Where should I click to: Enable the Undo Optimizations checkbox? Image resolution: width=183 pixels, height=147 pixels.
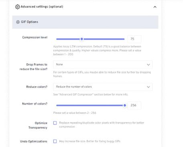(55, 141)
